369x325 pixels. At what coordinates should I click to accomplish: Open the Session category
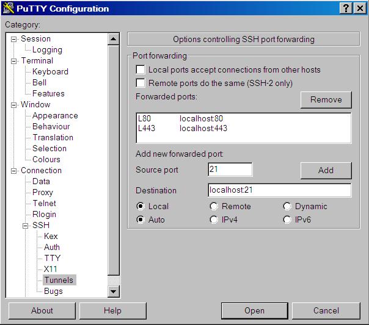click(x=35, y=39)
